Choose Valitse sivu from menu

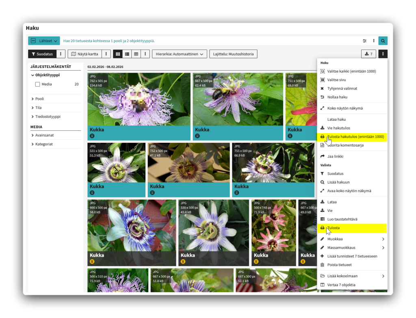[x=336, y=80]
